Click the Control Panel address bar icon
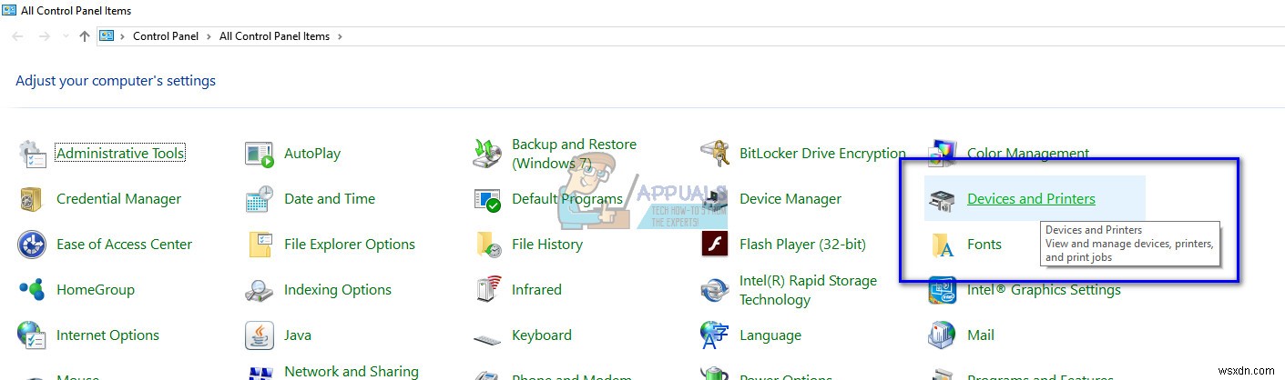This screenshot has height=380, width=1285. click(x=107, y=36)
